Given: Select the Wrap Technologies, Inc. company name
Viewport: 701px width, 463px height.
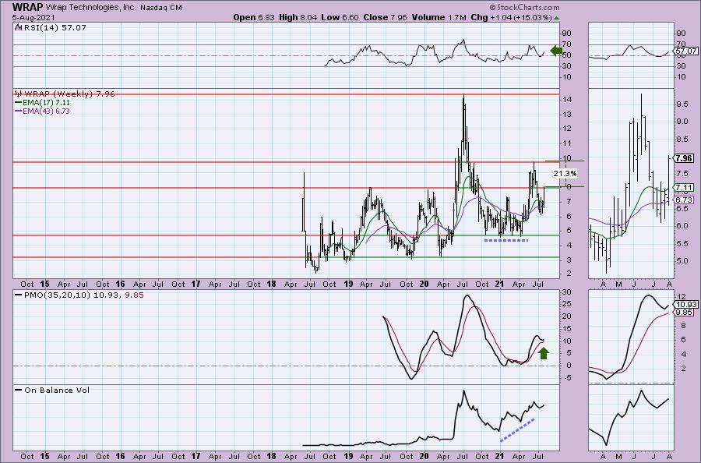Looking at the screenshot, I should [91, 8].
